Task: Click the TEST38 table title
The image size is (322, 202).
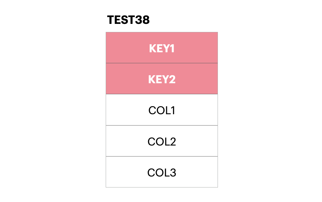Action: 128,20
